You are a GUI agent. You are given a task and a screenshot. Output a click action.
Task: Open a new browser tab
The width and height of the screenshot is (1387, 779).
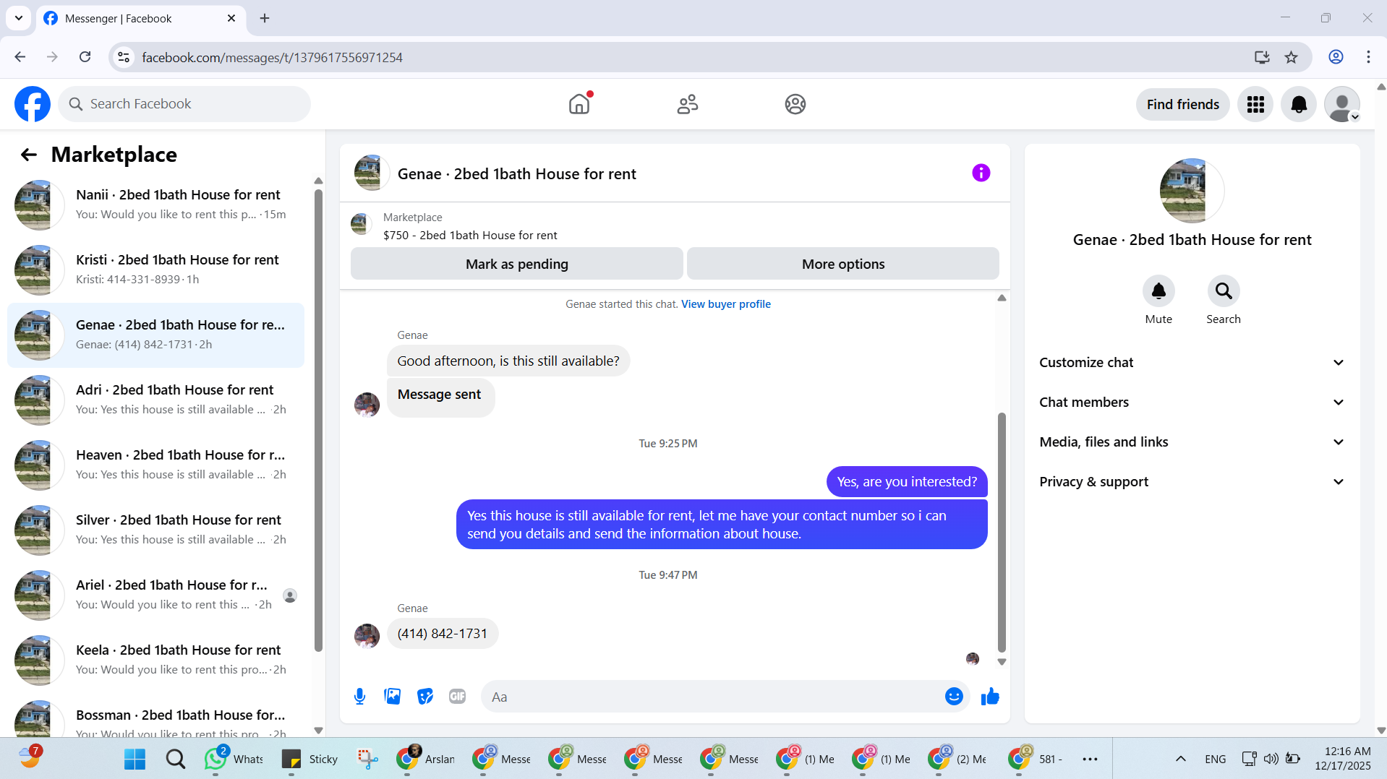pyautogui.click(x=265, y=18)
